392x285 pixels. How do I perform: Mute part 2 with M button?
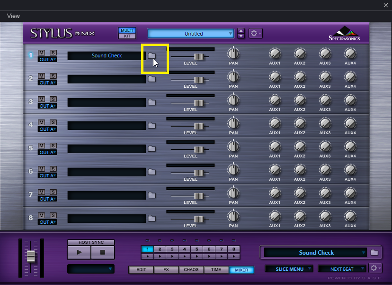pos(42,76)
